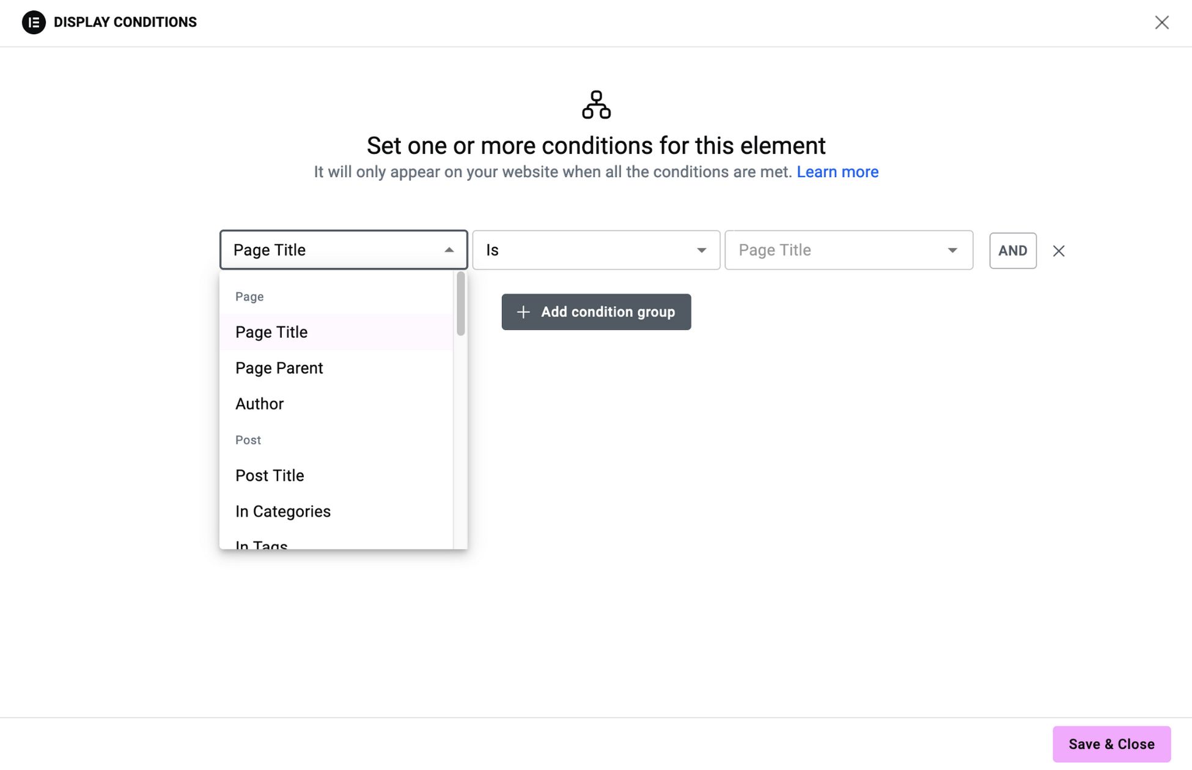Open the Learn more link

(x=837, y=172)
